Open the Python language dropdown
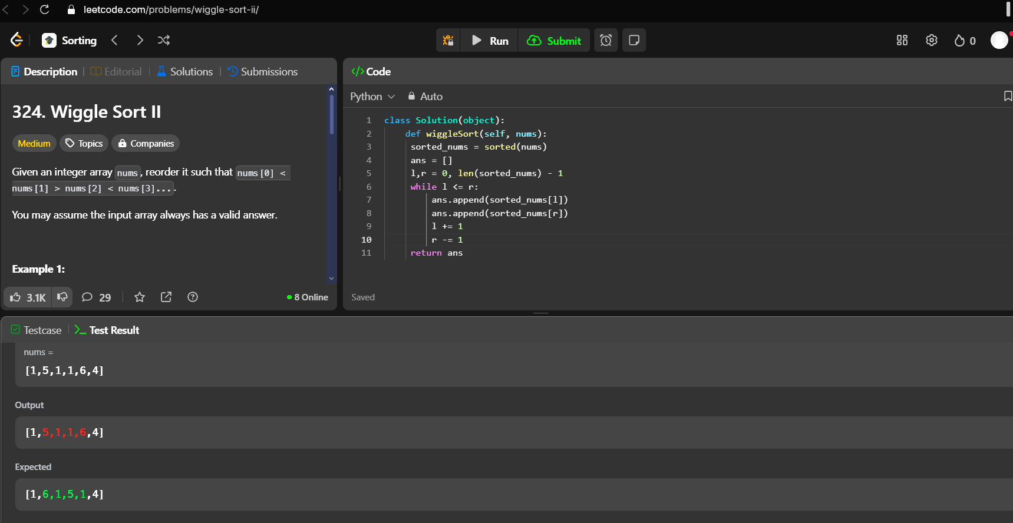The image size is (1013, 523). pos(372,96)
